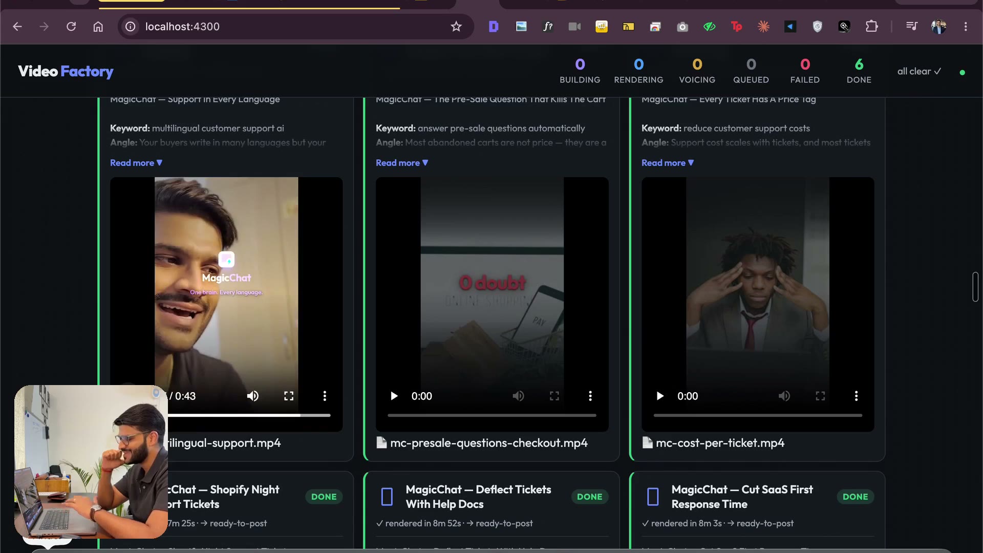
Task: Open the gray shield extension
Action: (x=817, y=27)
